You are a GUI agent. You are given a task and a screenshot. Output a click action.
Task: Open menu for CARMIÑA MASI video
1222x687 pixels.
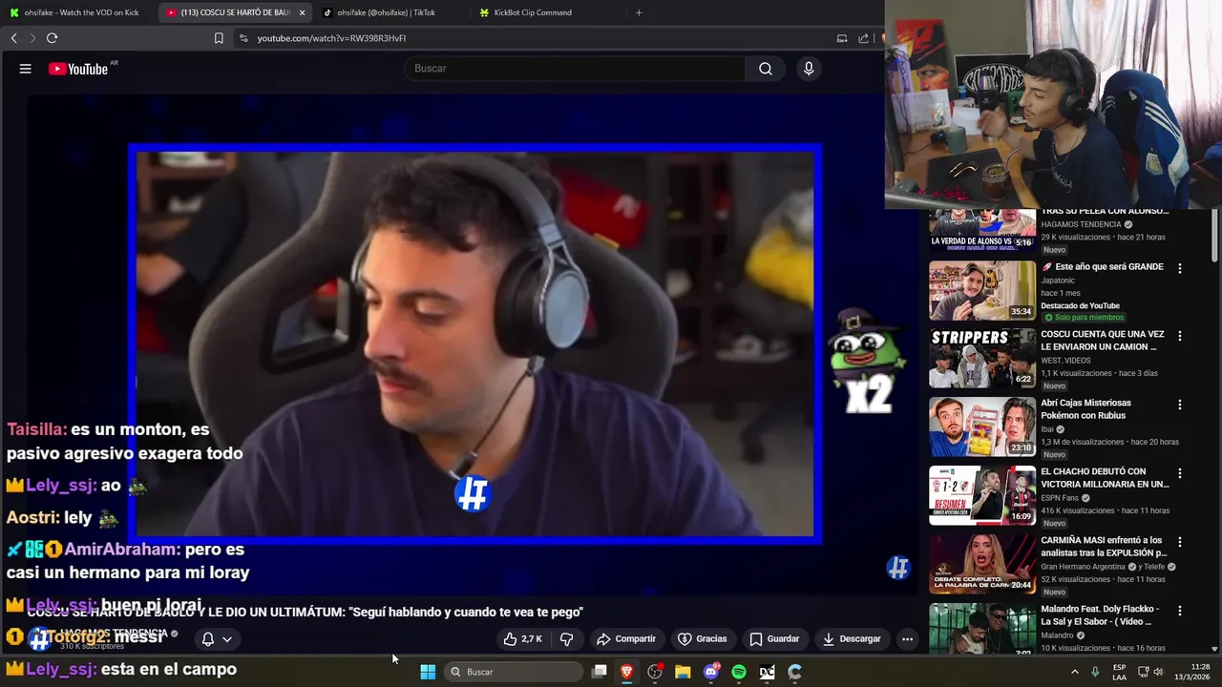click(1180, 542)
